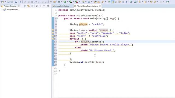Click the Coverage launch icon
The image size is (175, 98).
tap(71, 2)
